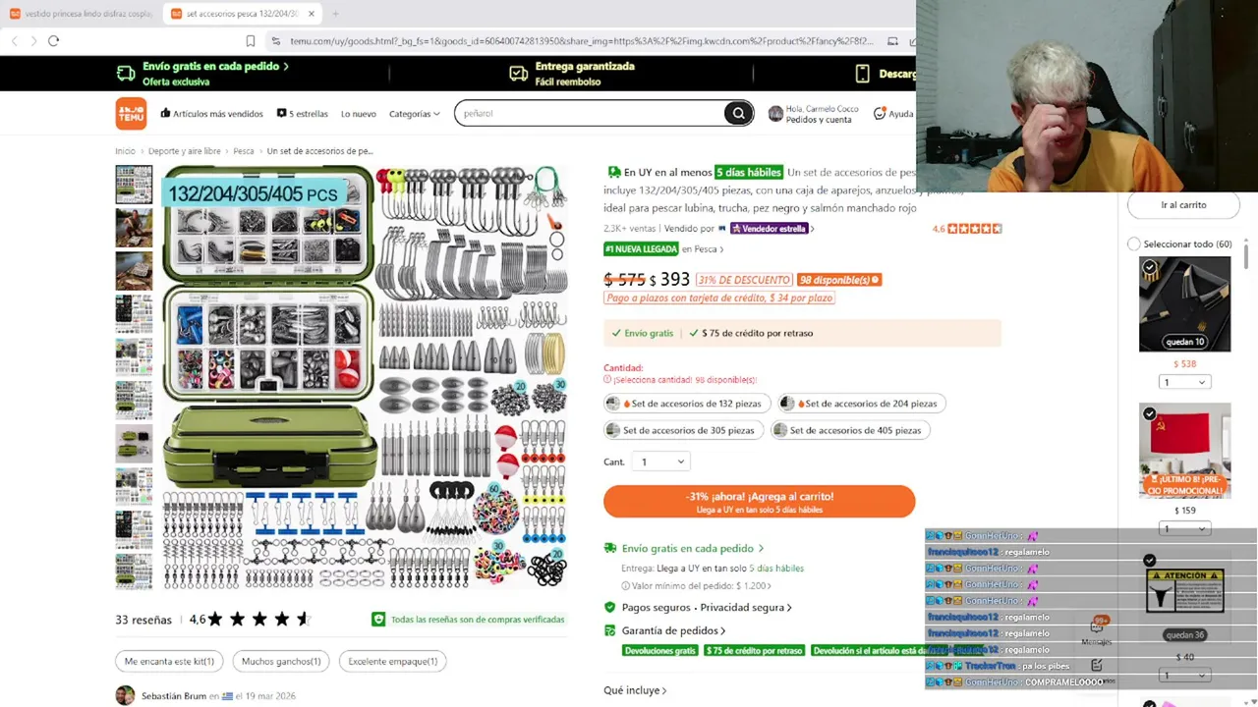Open the Lo nuevo menu item
The height and width of the screenshot is (707, 1258).
pos(358,114)
